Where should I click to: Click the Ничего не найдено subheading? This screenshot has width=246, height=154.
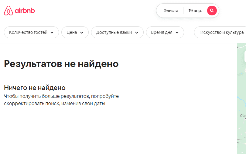35,88
